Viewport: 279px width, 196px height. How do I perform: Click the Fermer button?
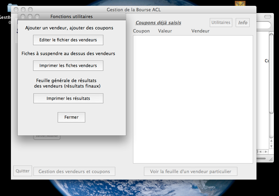[x=71, y=117]
